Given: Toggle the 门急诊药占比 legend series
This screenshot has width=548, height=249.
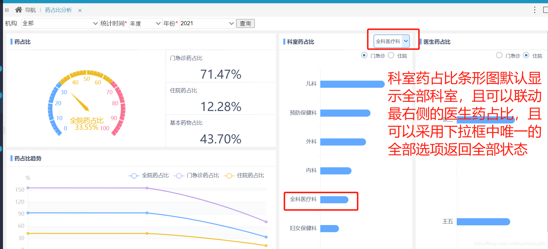Looking at the screenshot, I should [196, 176].
